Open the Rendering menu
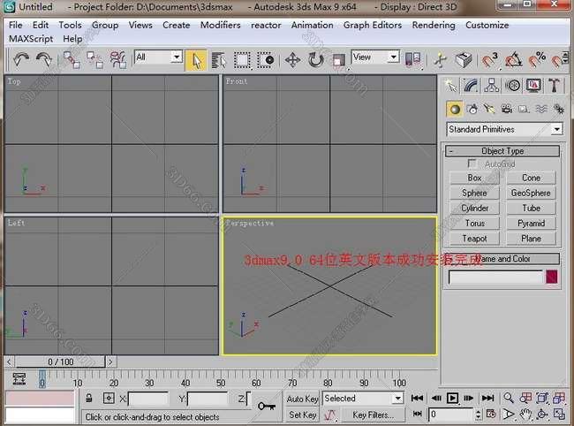Screen dimensions: 574x426 pyautogui.click(x=434, y=25)
